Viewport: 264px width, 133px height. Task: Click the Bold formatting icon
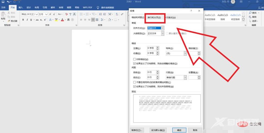(x=23, y=20)
